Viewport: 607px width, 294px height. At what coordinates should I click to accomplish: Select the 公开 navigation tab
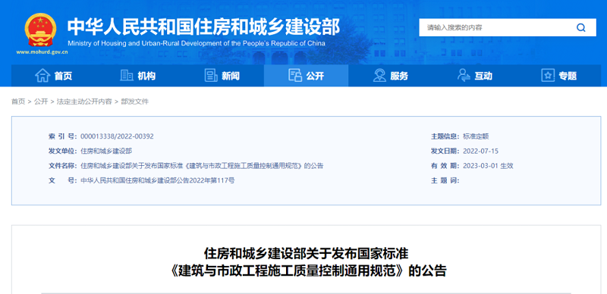tap(306, 76)
